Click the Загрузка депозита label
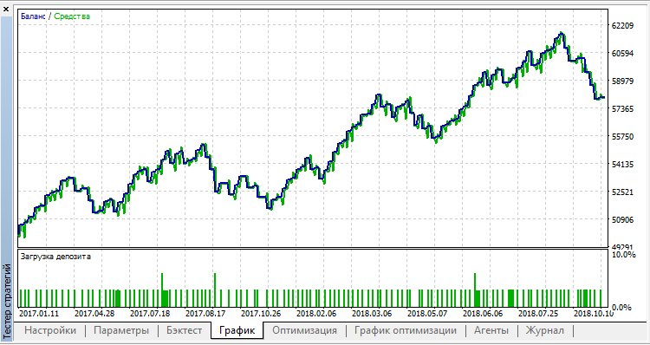 [55, 257]
